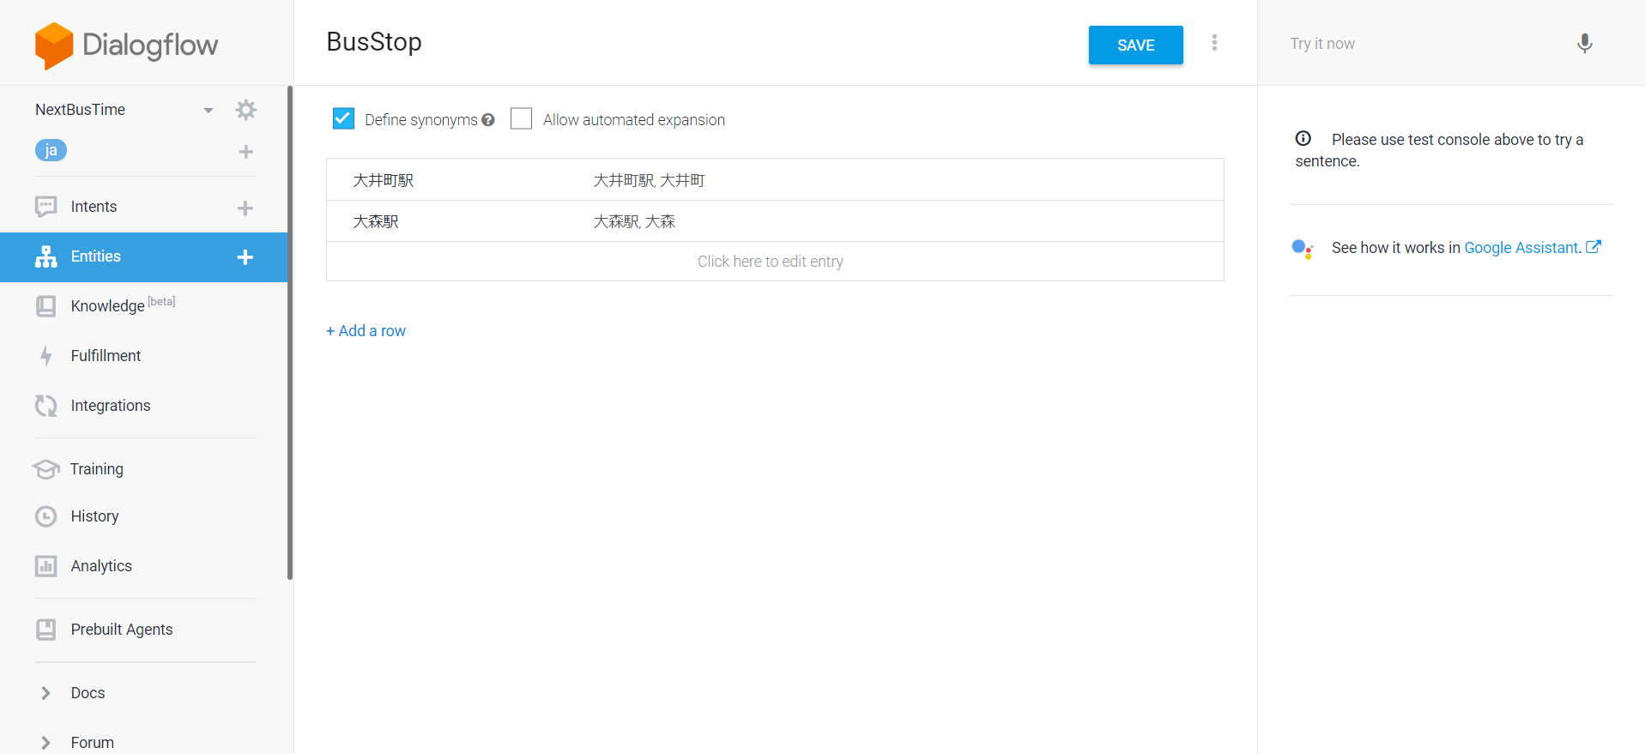Click the info icon in test console message
1645x754 pixels.
pyautogui.click(x=1303, y=138)
